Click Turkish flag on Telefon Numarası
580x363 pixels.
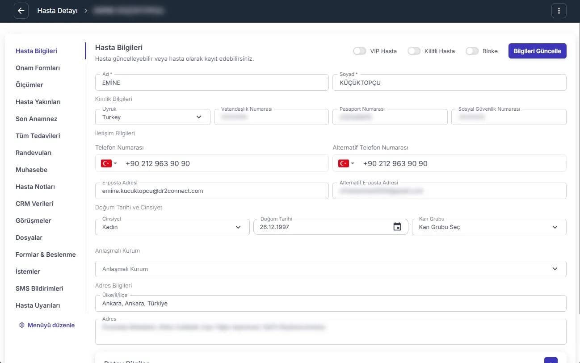click(106, 163)
